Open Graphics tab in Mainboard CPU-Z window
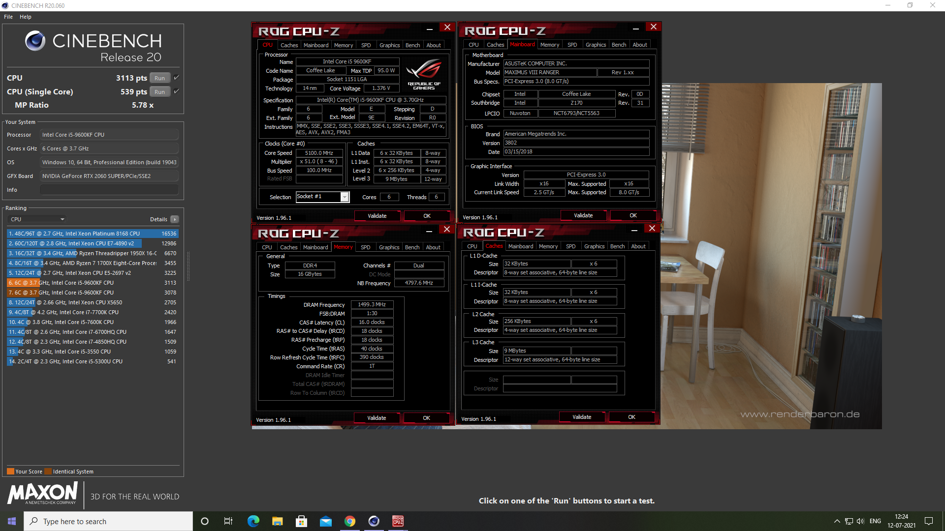Screen dimensions: 945x531 [x=596, y=45]
